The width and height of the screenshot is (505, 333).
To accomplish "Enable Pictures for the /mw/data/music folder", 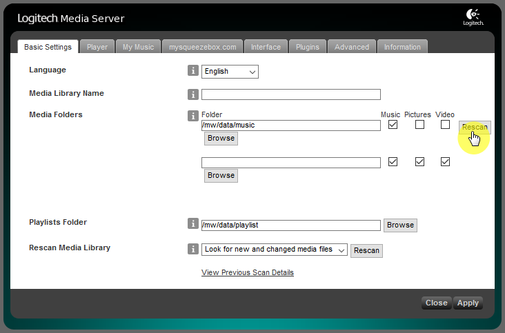I will point(419,125).
